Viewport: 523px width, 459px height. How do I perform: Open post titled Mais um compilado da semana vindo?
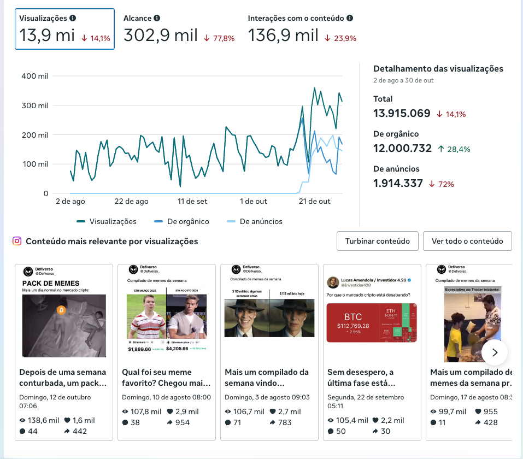point(267,378)
